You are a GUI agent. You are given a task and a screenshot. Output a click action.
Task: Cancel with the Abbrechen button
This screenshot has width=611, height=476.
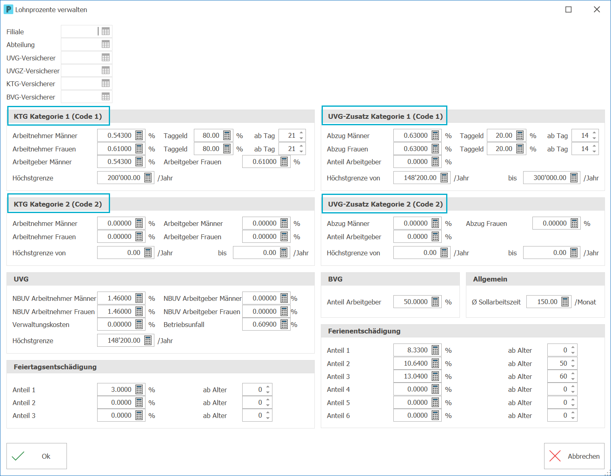click(574, 456)
